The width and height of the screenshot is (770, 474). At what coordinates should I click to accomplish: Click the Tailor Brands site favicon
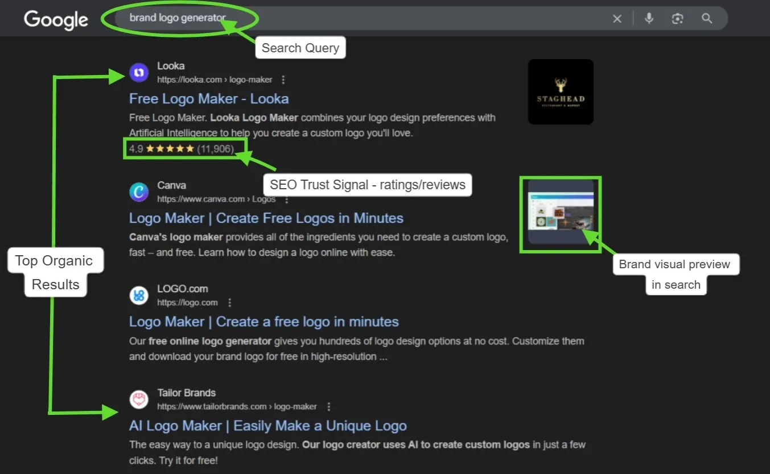(x=139, y=400)
